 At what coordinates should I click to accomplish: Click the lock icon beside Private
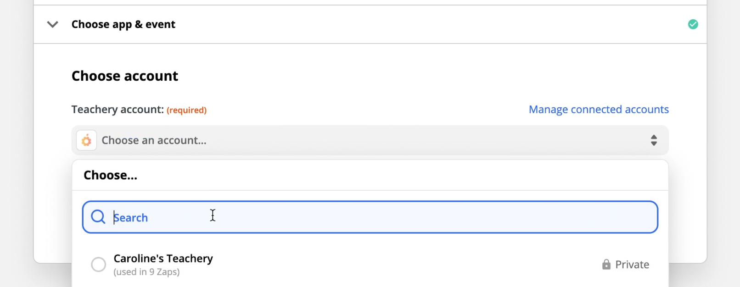pyautogui.click(x=606, y=265)
